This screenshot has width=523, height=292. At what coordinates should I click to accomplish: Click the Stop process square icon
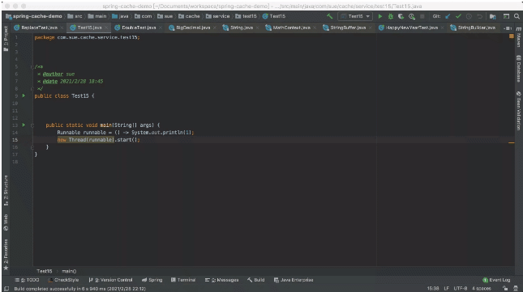pos(422,16)
